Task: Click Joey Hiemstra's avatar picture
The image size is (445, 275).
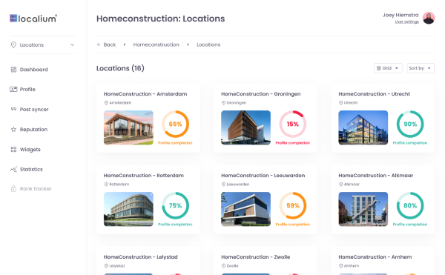Action: coord(429,18)
